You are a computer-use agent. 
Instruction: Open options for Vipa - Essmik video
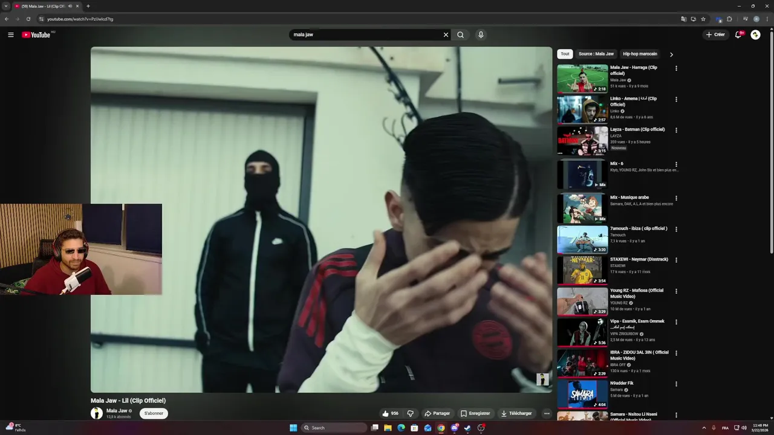coord(676,322)
